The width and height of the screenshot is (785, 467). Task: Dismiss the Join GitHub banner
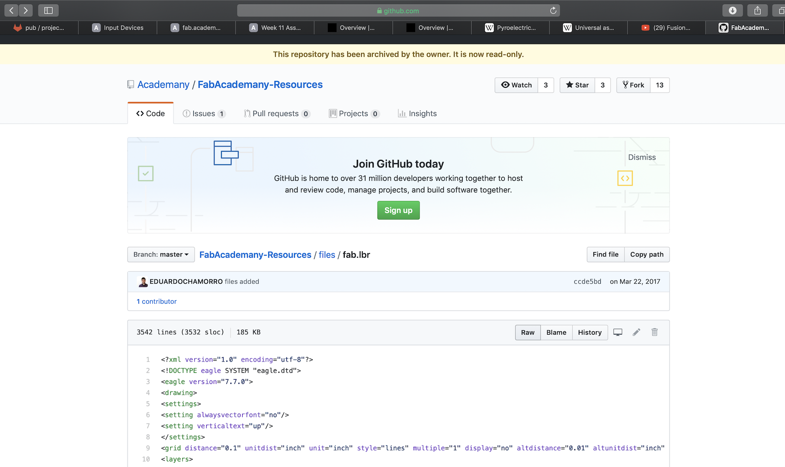(x=642, y=157)
